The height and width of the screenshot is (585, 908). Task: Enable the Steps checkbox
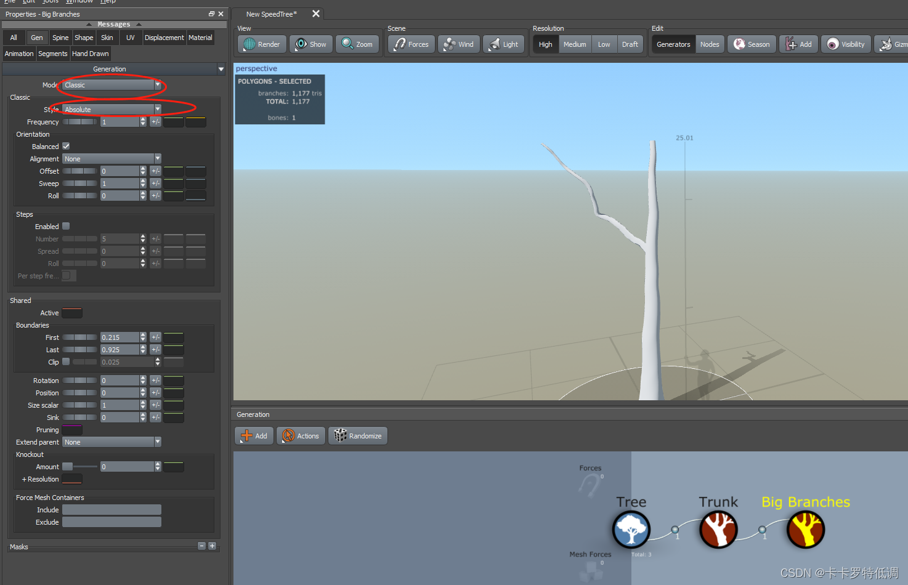coord(66,226)
